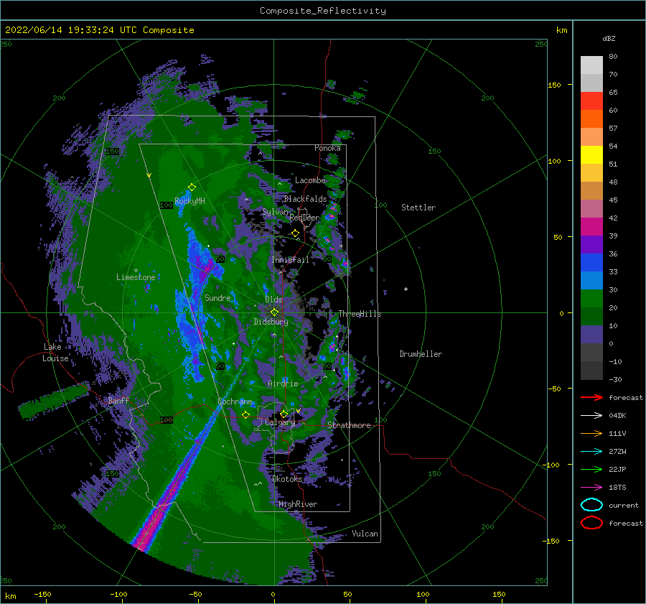Screen dimensions: 646x604
Task: Click the yellow diamond at radar center by Olds
Action: [x=274, y=312]
